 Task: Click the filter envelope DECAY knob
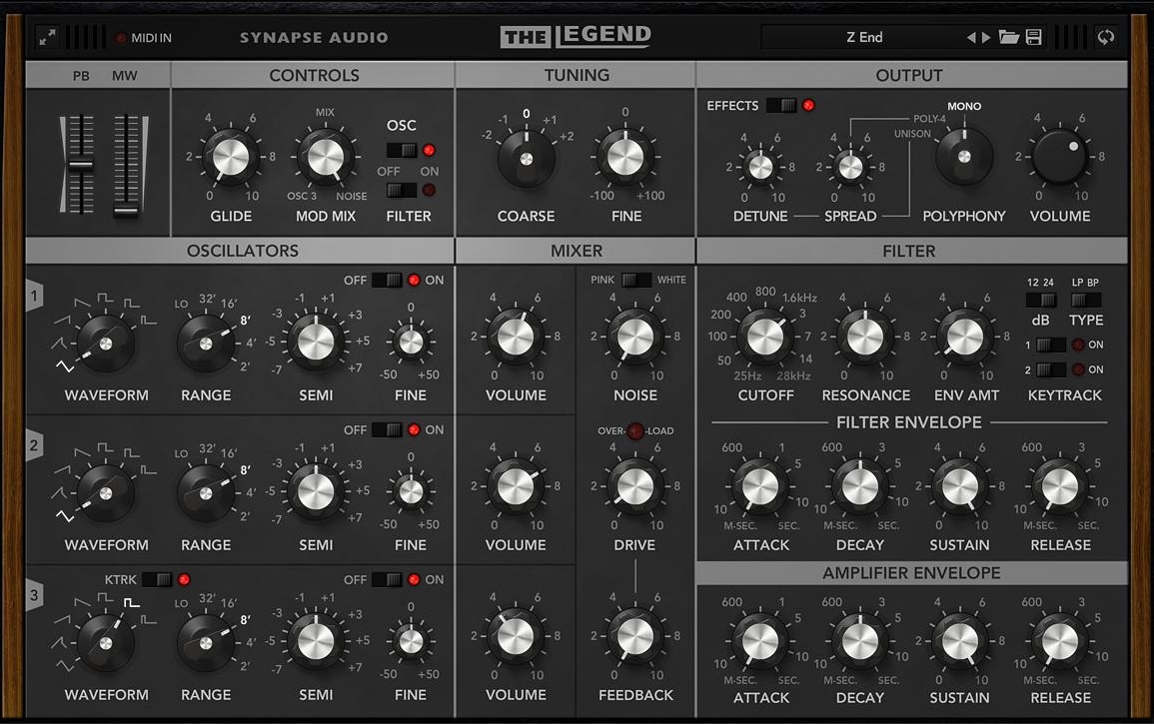pos(859,486)
